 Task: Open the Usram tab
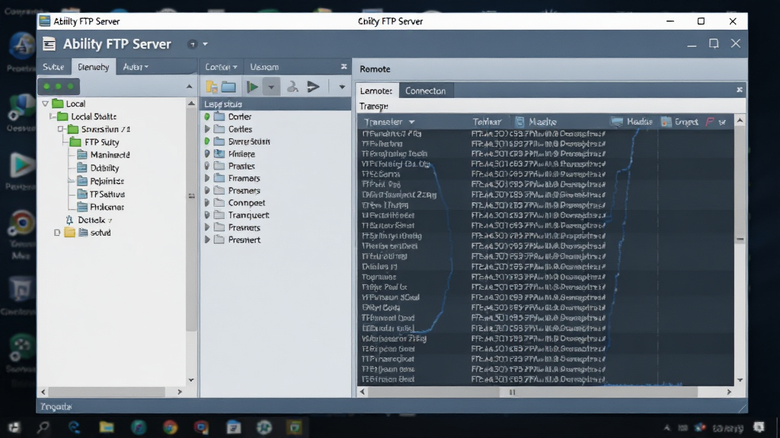(x=264, y=67)
